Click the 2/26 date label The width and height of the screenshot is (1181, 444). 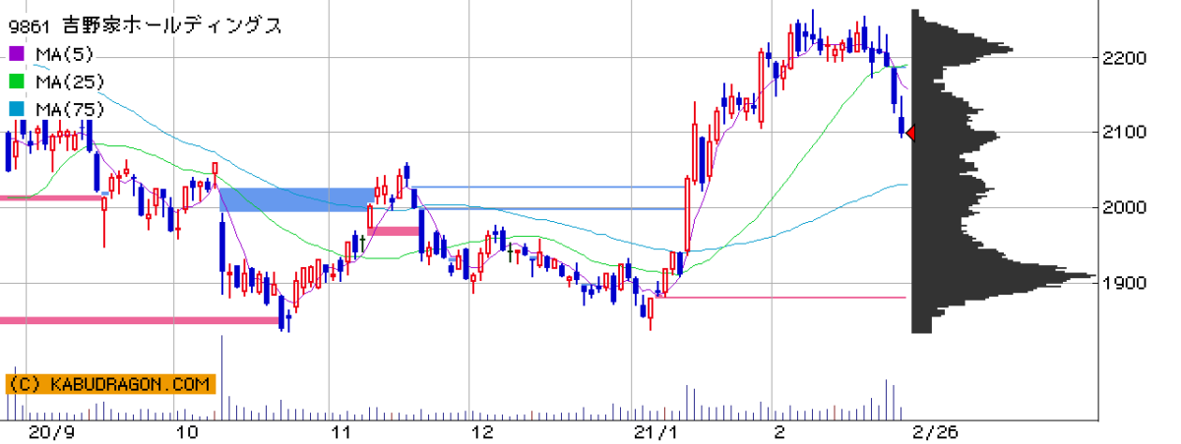tap(933, 431)
